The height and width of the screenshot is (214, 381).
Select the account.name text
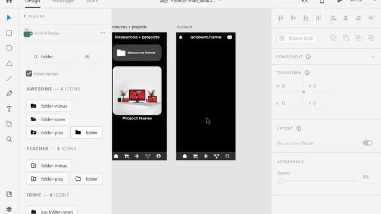[206, 37]
